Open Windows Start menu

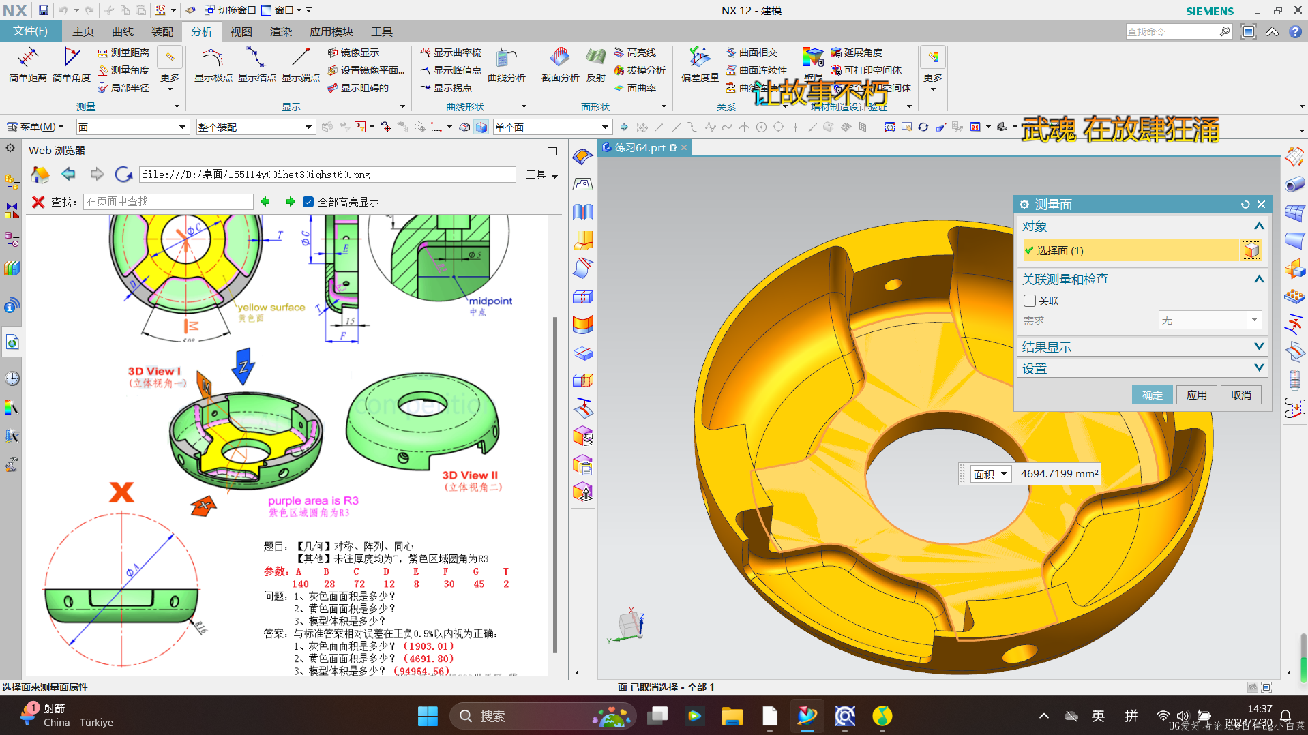coord(428,716)
